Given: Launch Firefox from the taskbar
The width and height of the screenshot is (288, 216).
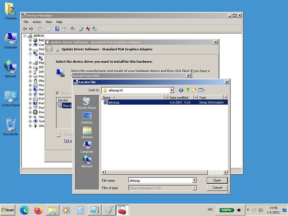Looking at the screenshot, I should tap(38, 210).
